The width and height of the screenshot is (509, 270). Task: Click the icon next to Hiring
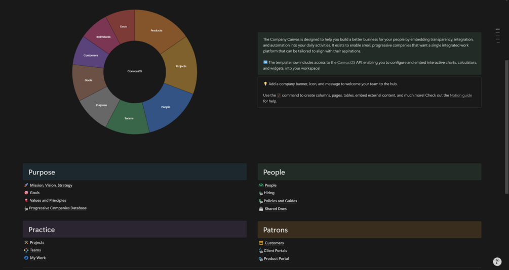point(261,193)
